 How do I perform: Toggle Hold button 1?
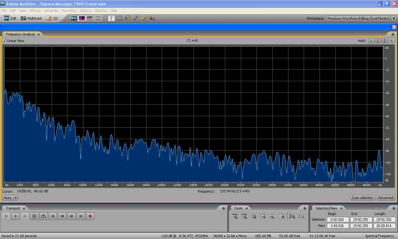(371, 40)
